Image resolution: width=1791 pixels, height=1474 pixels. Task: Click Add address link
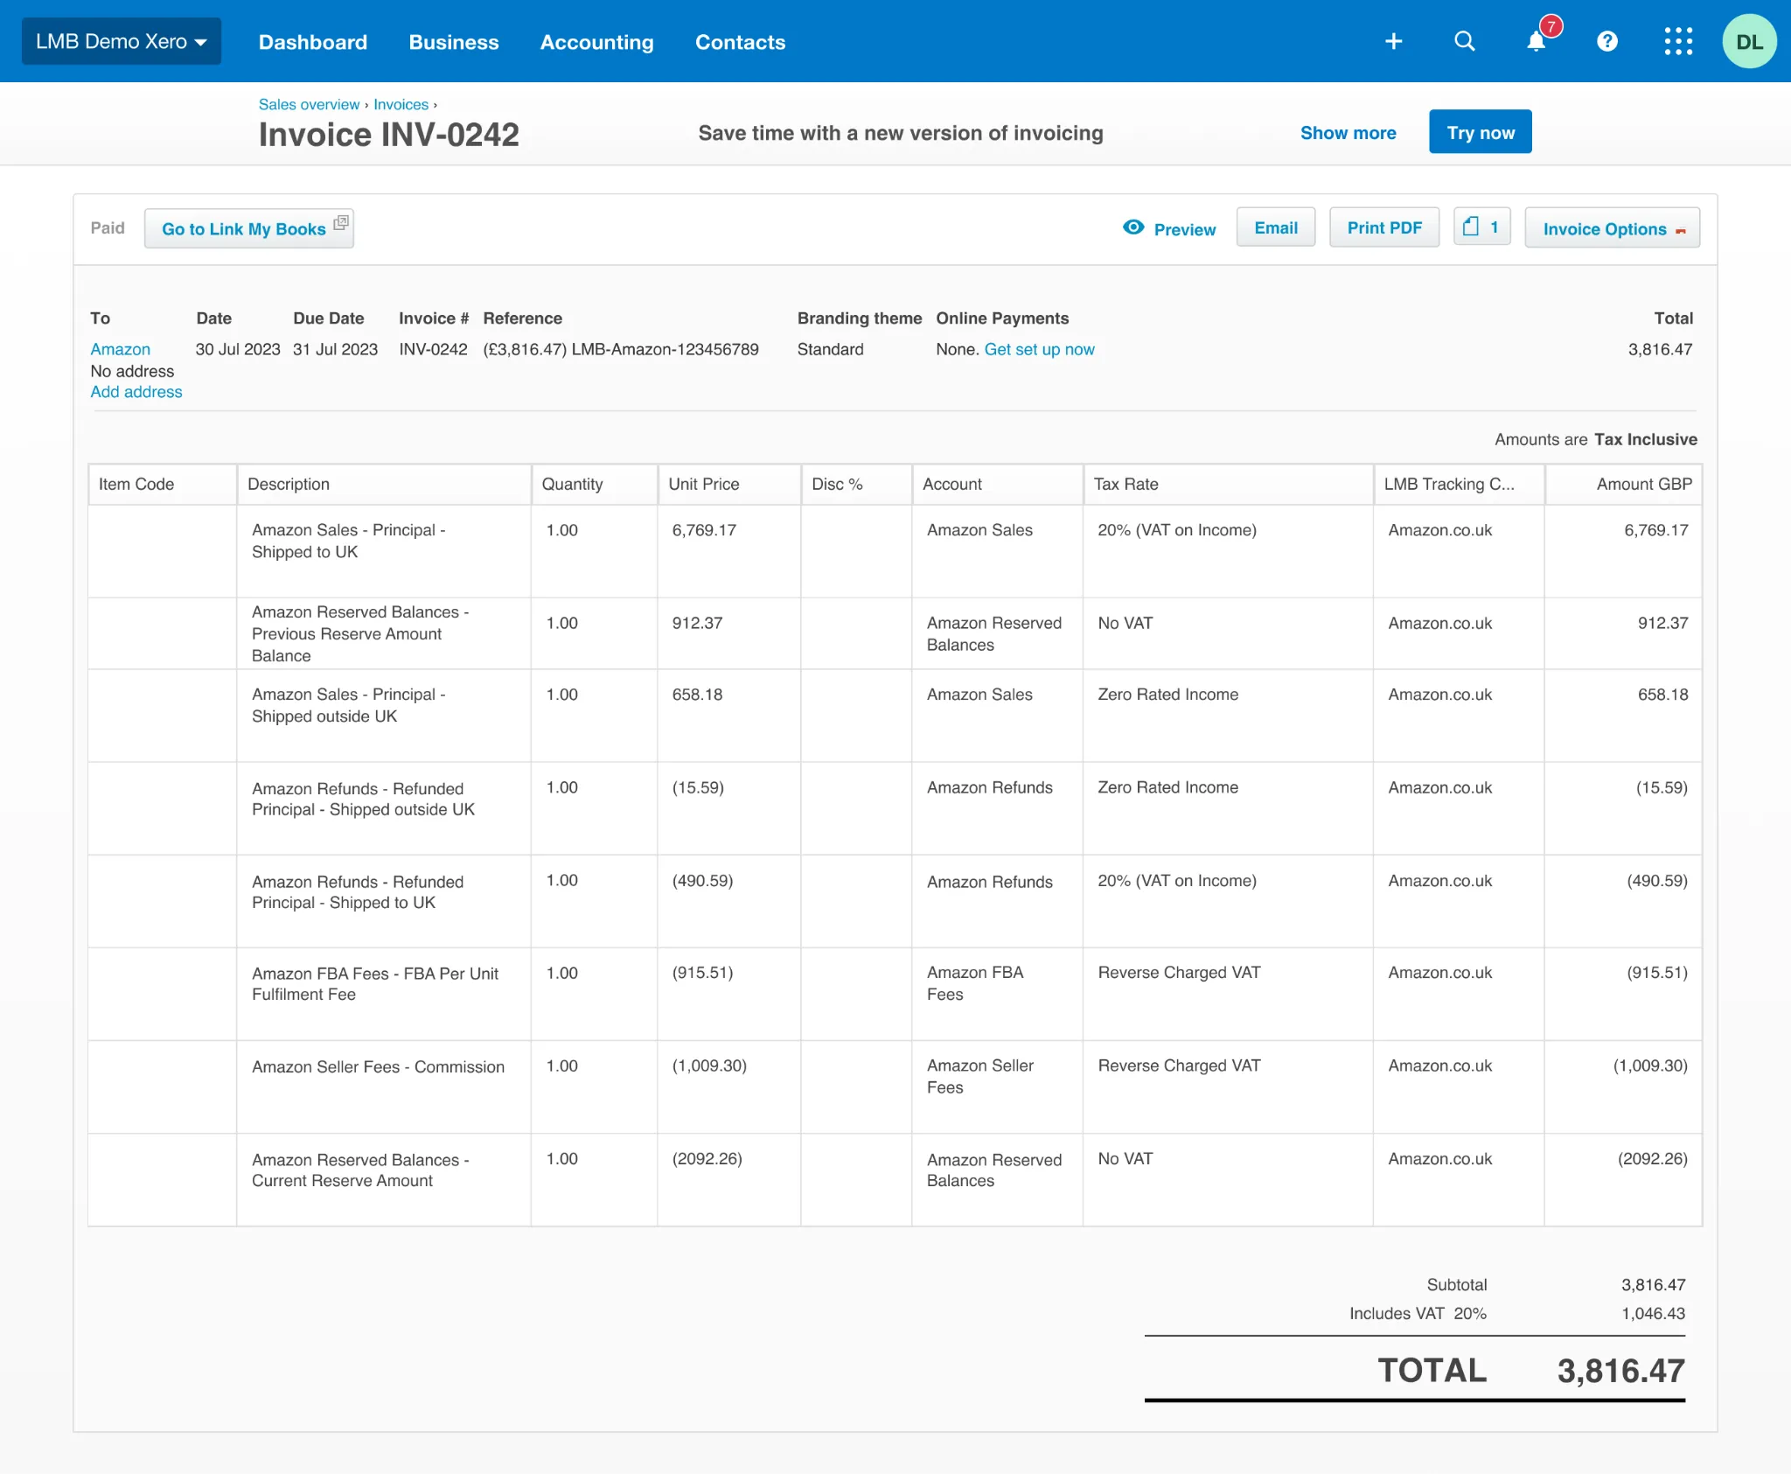[x=136, y=392]
